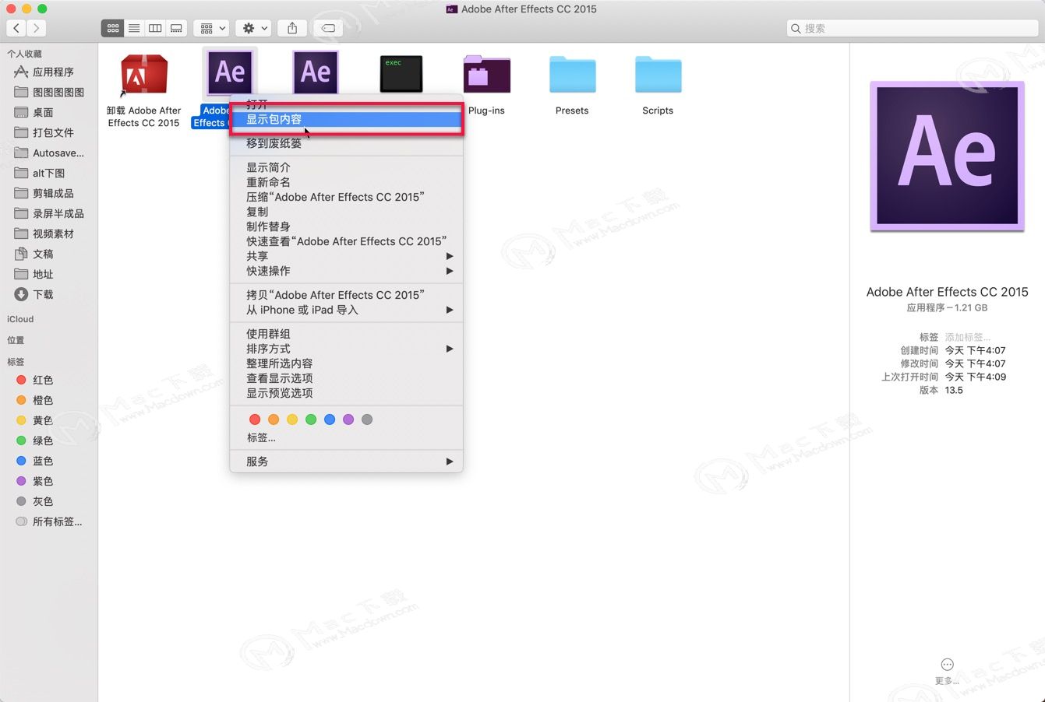Screen dimensions: 1045x702
Task: Choose 标签... in context menu
Action: tap(346, 438)
